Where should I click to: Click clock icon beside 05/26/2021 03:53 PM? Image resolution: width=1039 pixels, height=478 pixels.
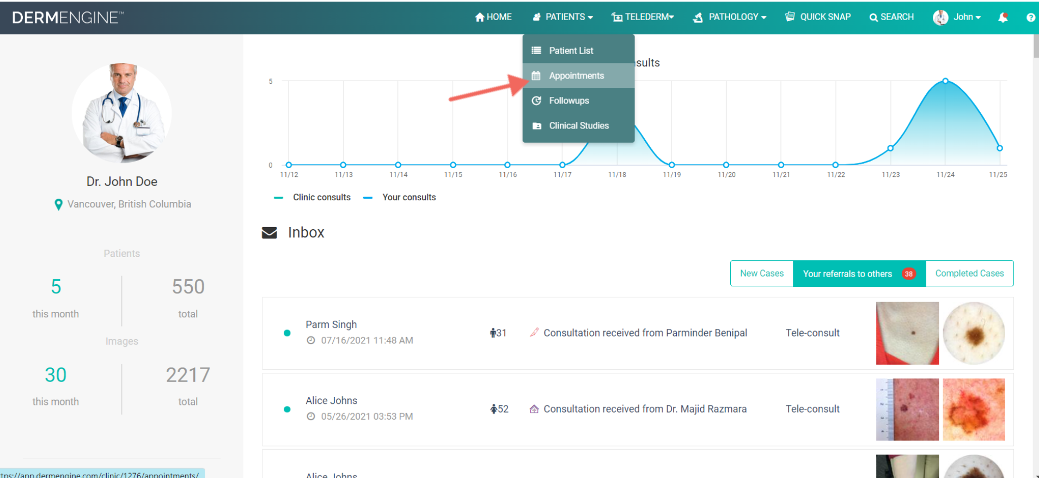click(311, 416)
